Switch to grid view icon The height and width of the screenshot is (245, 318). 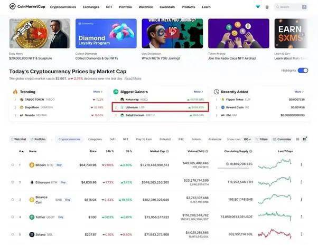[304, 139]
